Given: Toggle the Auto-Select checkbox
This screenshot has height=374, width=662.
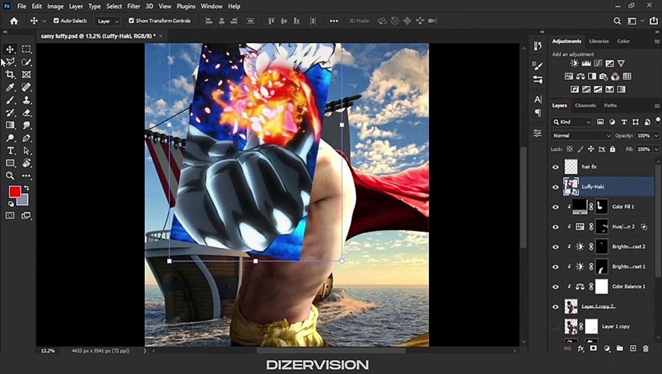Looking at the screenshot, I should pos(56,21).
